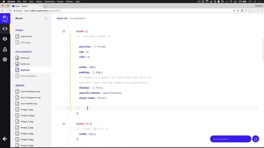Collapse the header rule gutter marker
The image size is (264, 148).
64,31
